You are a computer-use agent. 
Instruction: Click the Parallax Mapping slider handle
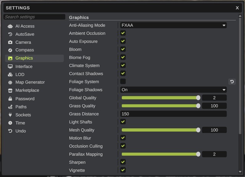pyautogui.click(x=198, y=154)
